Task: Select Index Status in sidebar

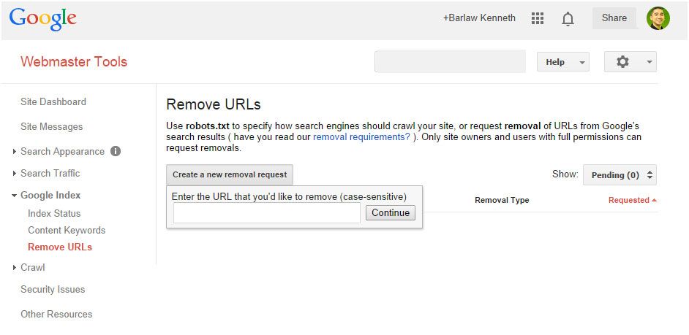Action: tap(54, 214)
